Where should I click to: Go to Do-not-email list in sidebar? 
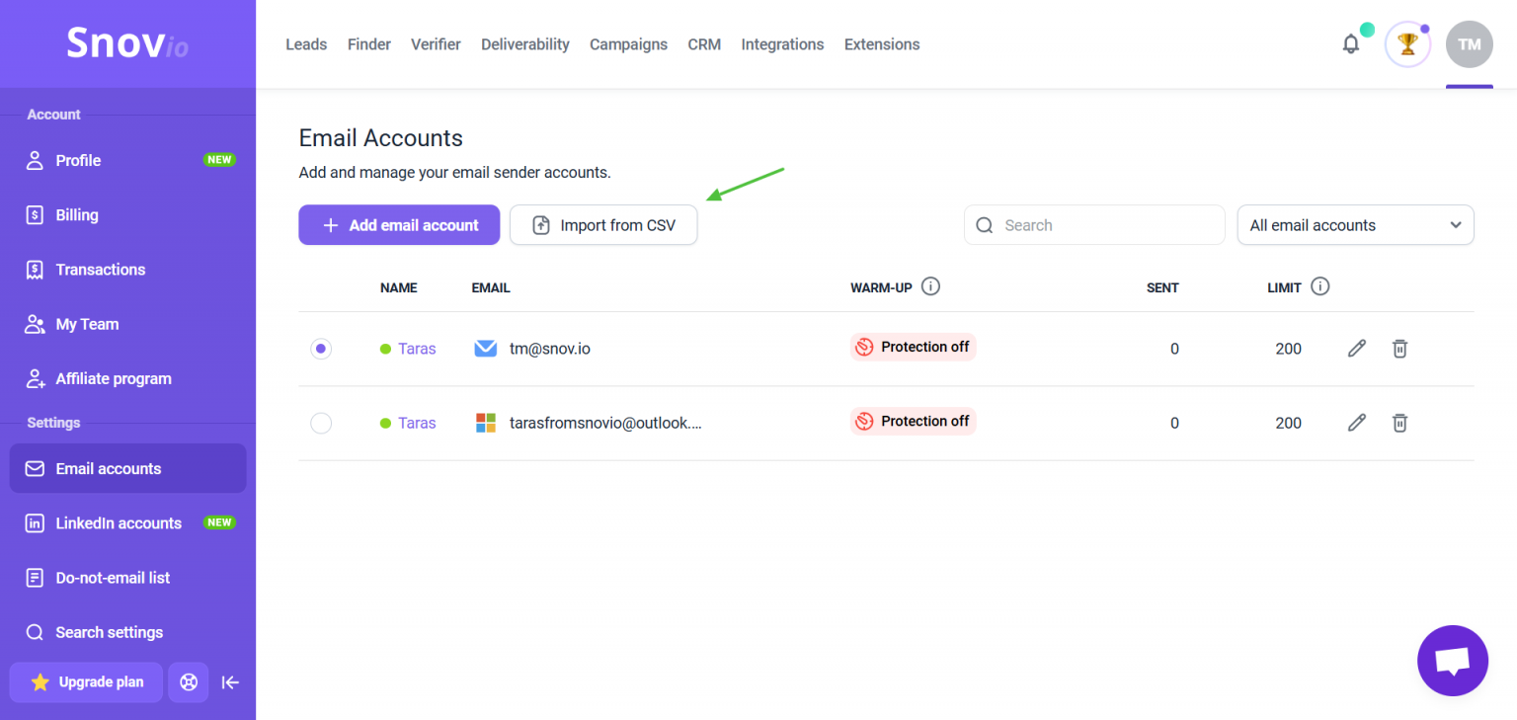click(x=128, y=578)
